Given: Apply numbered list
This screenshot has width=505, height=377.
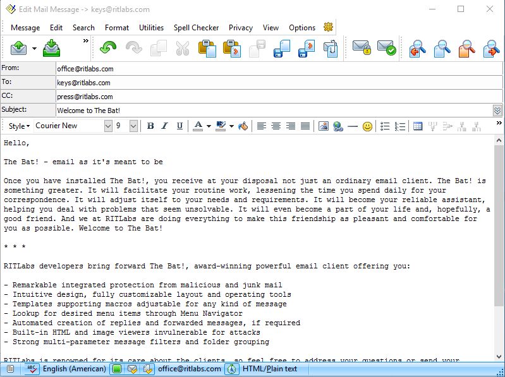Looking at the screenshot, I should coord(399,126).
